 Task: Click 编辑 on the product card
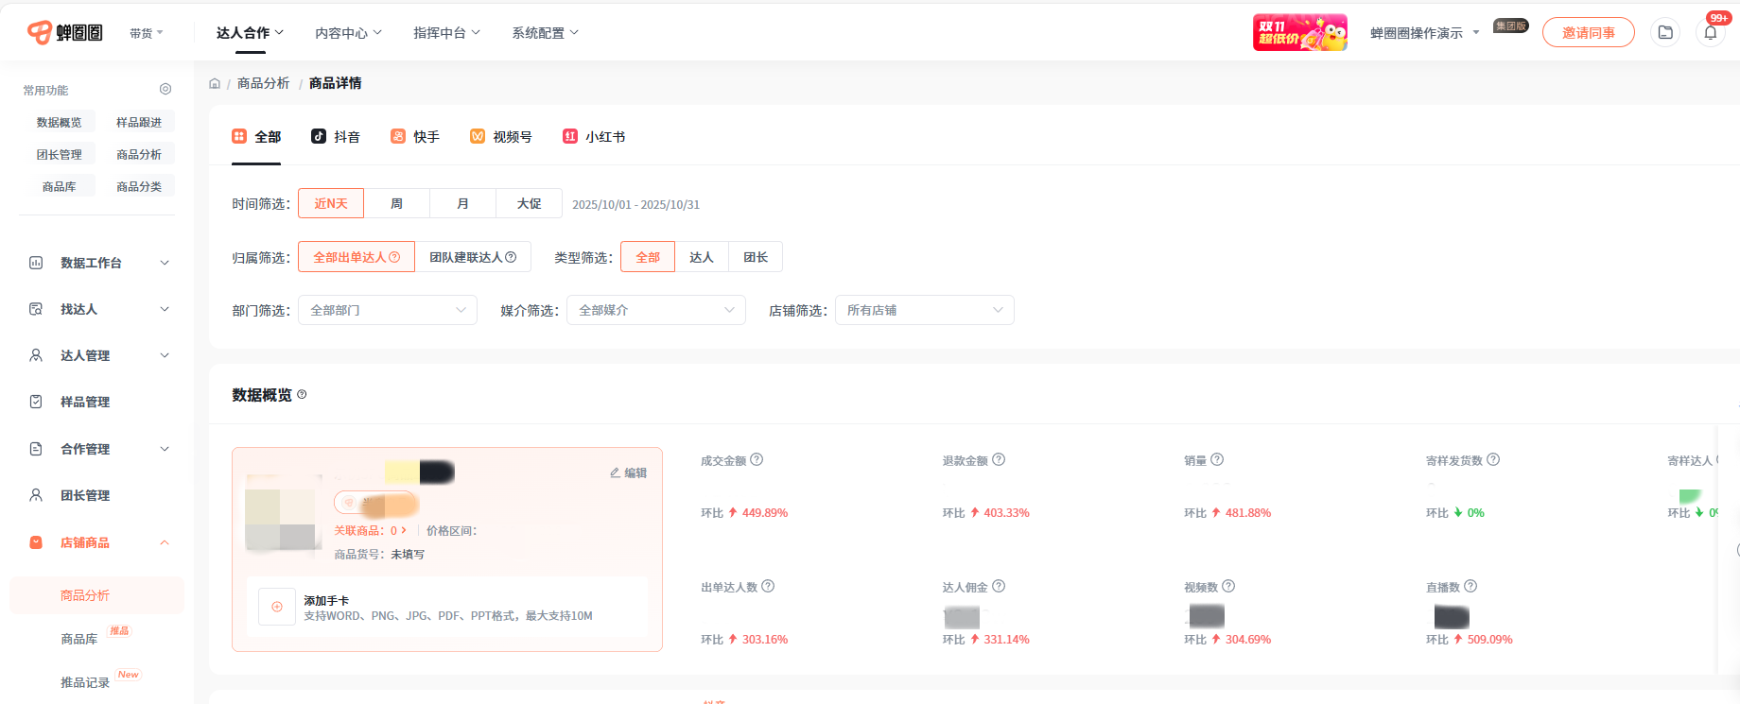pyautogui.click(x=628, y=472)
